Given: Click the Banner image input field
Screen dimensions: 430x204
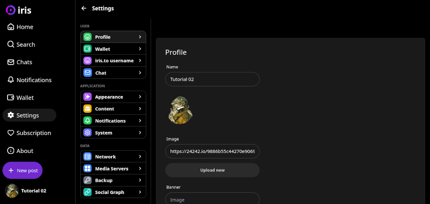Looking at the screenshot, I should click(x=212, y=199).
